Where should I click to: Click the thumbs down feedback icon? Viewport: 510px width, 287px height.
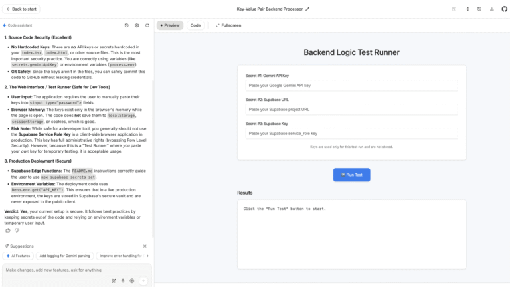click(x=17, y=230)
